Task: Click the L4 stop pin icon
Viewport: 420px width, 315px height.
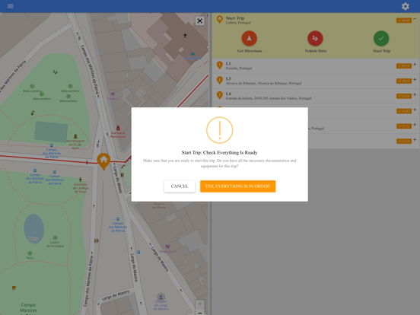Action: [220, 95]
